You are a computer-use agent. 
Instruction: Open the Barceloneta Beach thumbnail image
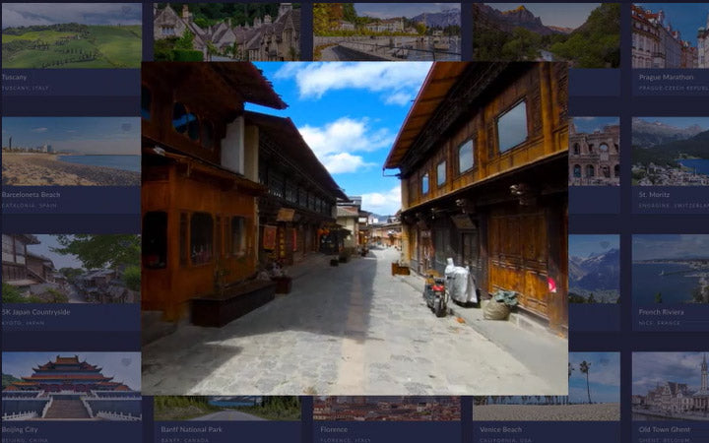(x=72, y=152)
